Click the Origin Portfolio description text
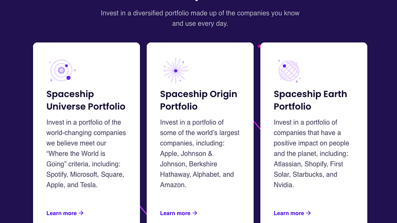The image size is (397, 223). coord(200,154)
